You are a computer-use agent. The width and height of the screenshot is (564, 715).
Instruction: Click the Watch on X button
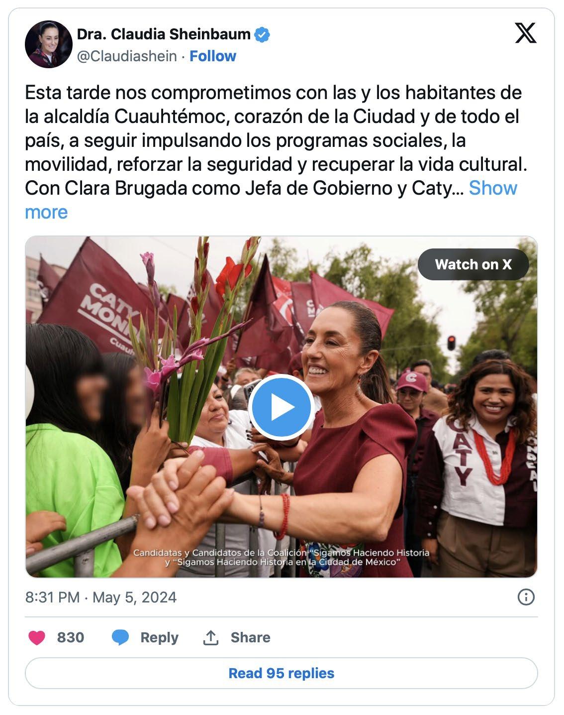pos(473,264)
